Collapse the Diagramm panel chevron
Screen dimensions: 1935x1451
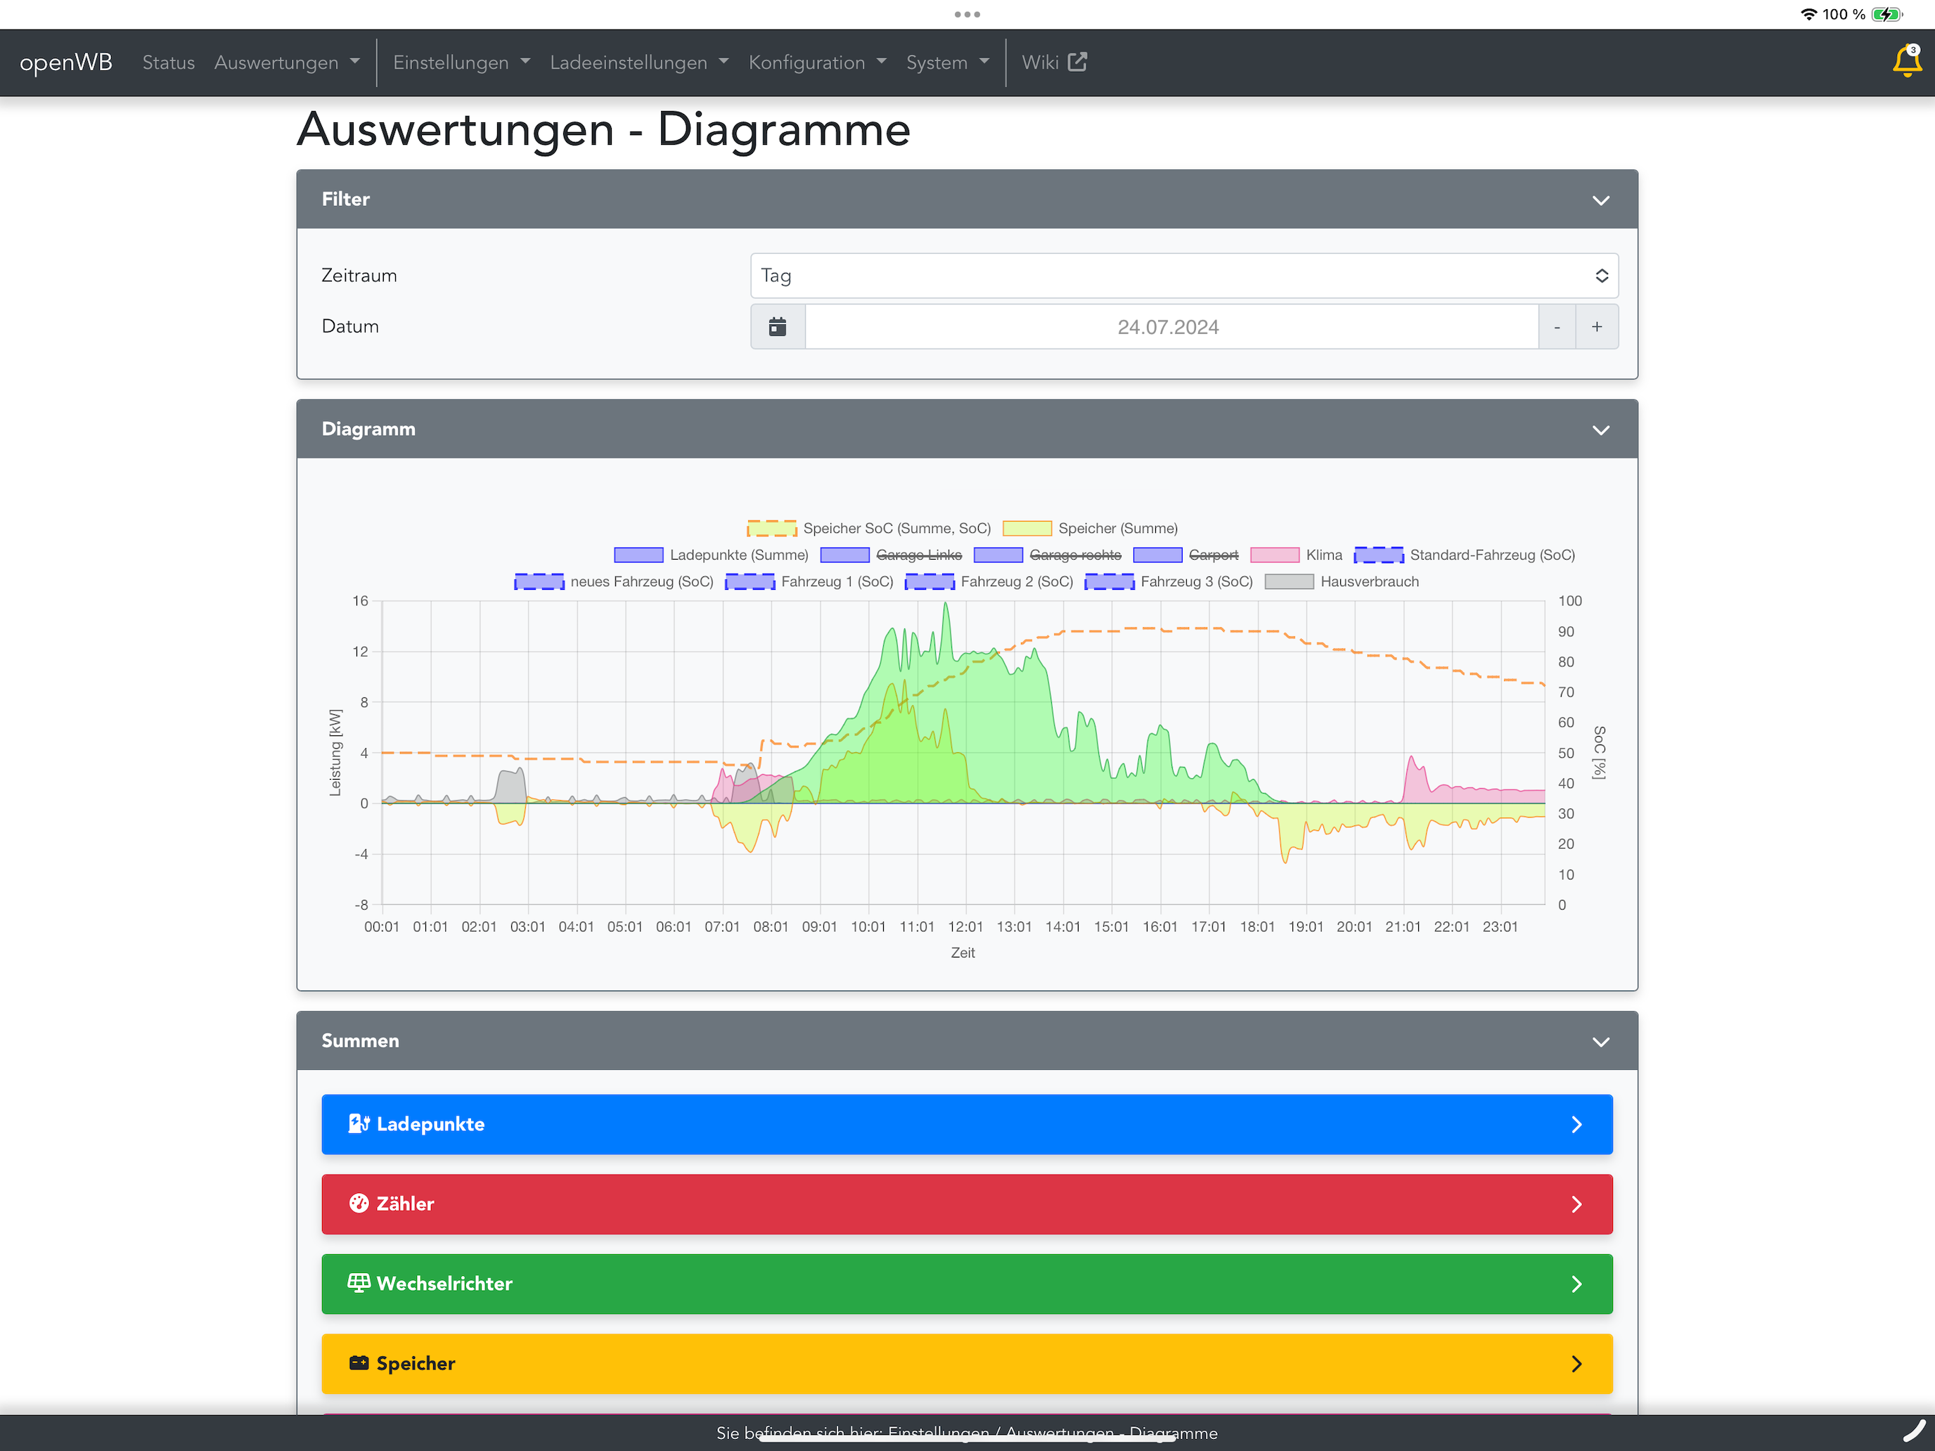(1601, 430)
